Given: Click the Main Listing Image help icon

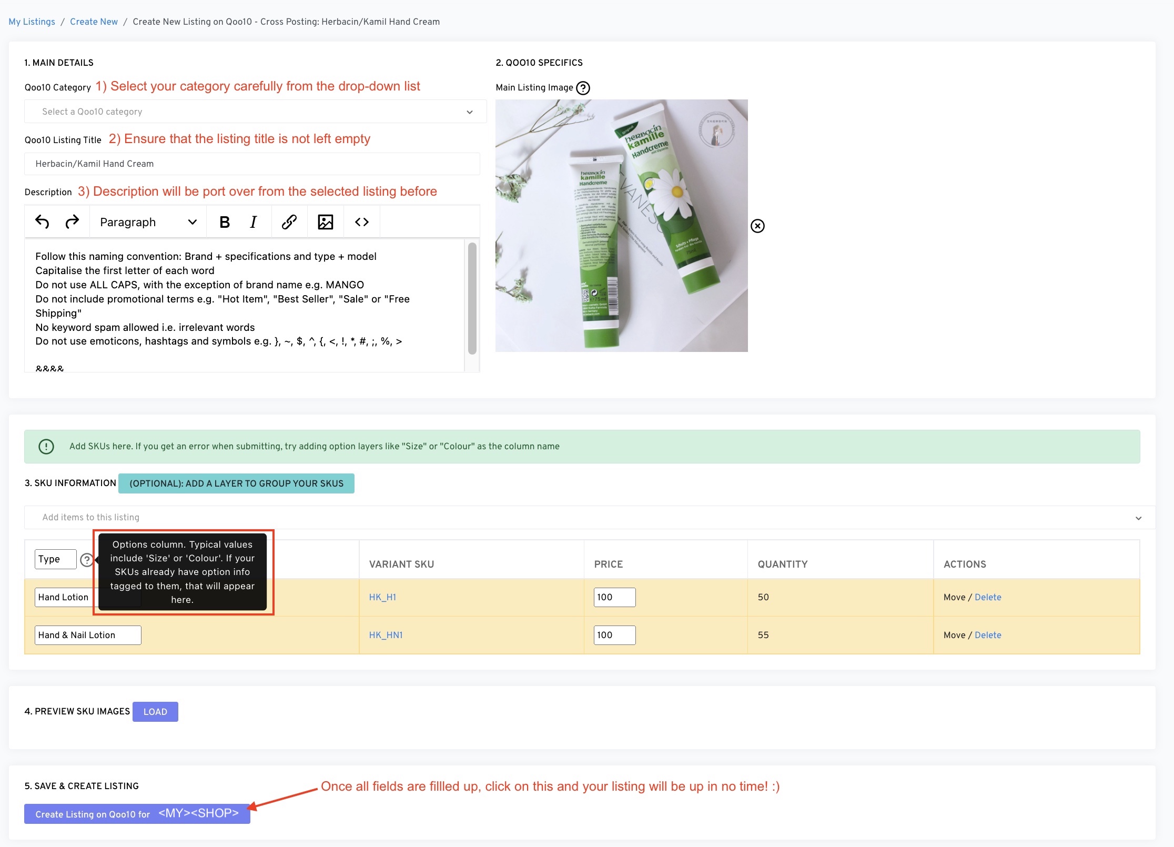Looking at the screenshot, I should [583, 88].
